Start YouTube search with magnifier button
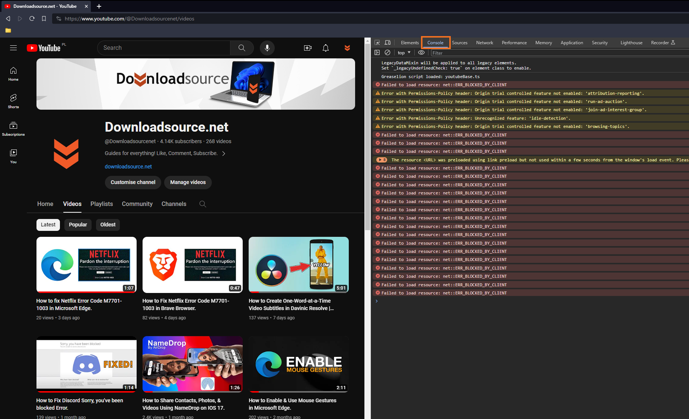 (242, 48)
